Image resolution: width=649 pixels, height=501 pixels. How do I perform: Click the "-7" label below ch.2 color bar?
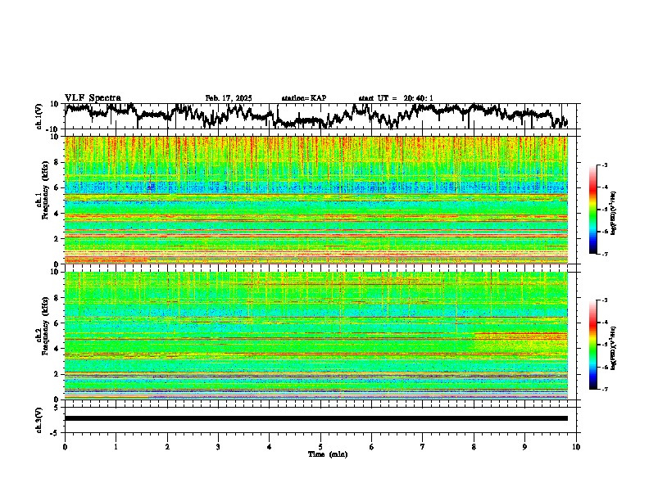coord(604,390)
